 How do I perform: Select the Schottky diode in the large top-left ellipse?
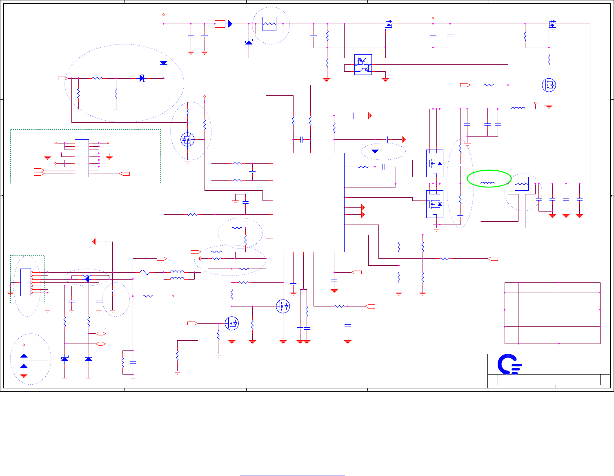[142, 78]
